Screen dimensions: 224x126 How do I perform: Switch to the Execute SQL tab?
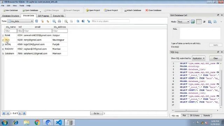pos(58,16)
